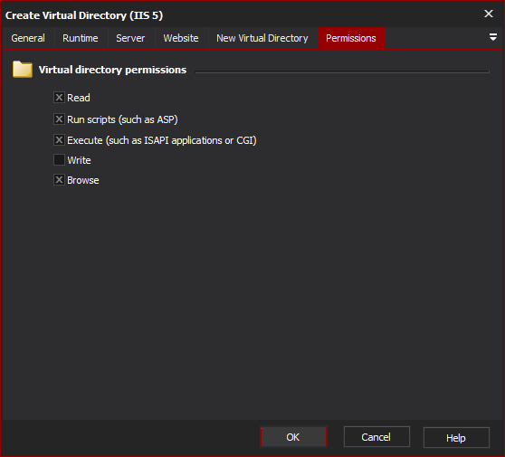Select the Permissions tab
505x457 pixels.
(351, 38)
